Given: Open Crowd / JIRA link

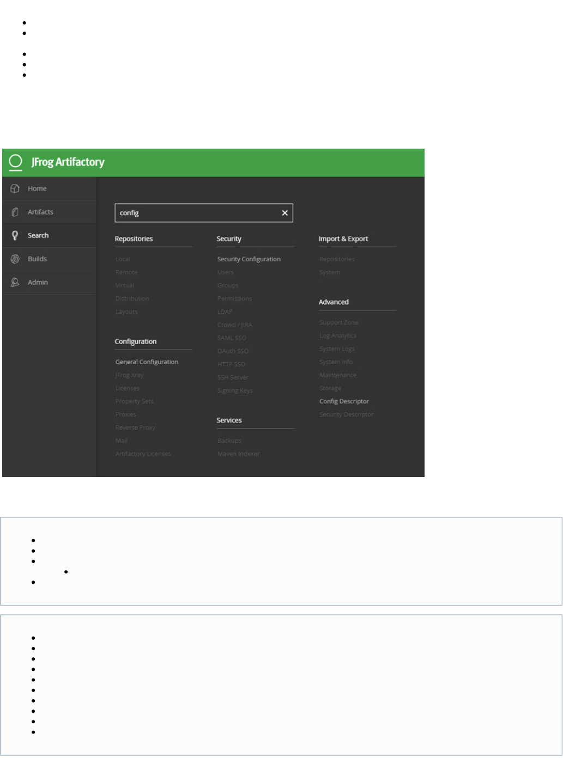Looking at the screenshot, I should (x=234, y=325).
